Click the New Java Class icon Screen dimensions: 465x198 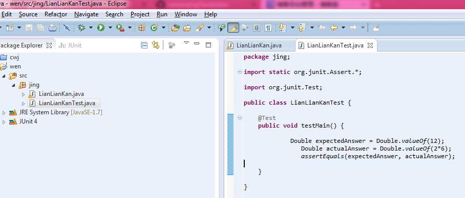154,28
